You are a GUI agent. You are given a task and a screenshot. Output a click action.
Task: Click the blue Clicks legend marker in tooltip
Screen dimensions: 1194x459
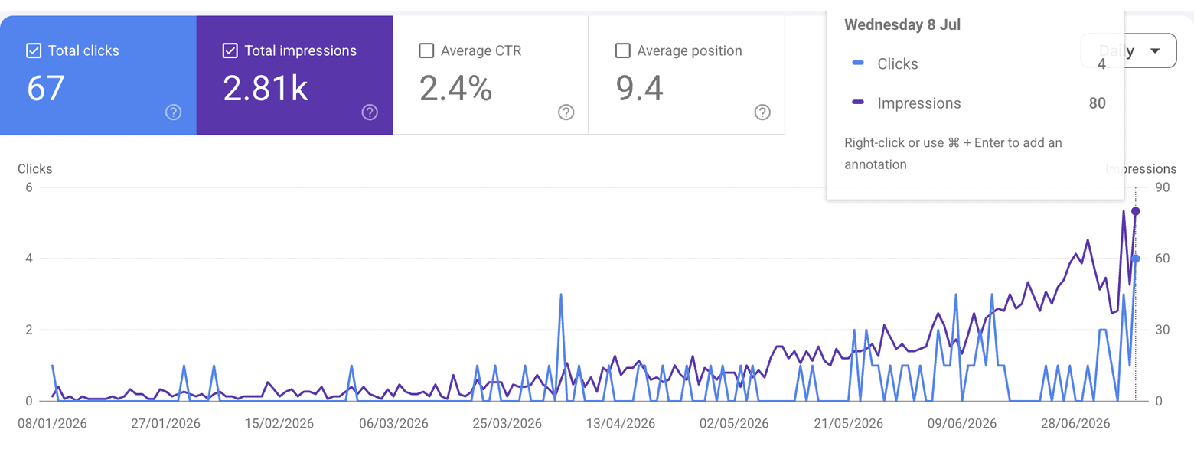[x=858, y=64]
